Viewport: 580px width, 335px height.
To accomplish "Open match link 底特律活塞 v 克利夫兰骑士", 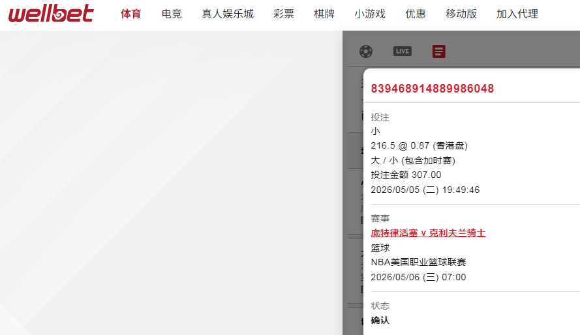I will click(429, 233).
